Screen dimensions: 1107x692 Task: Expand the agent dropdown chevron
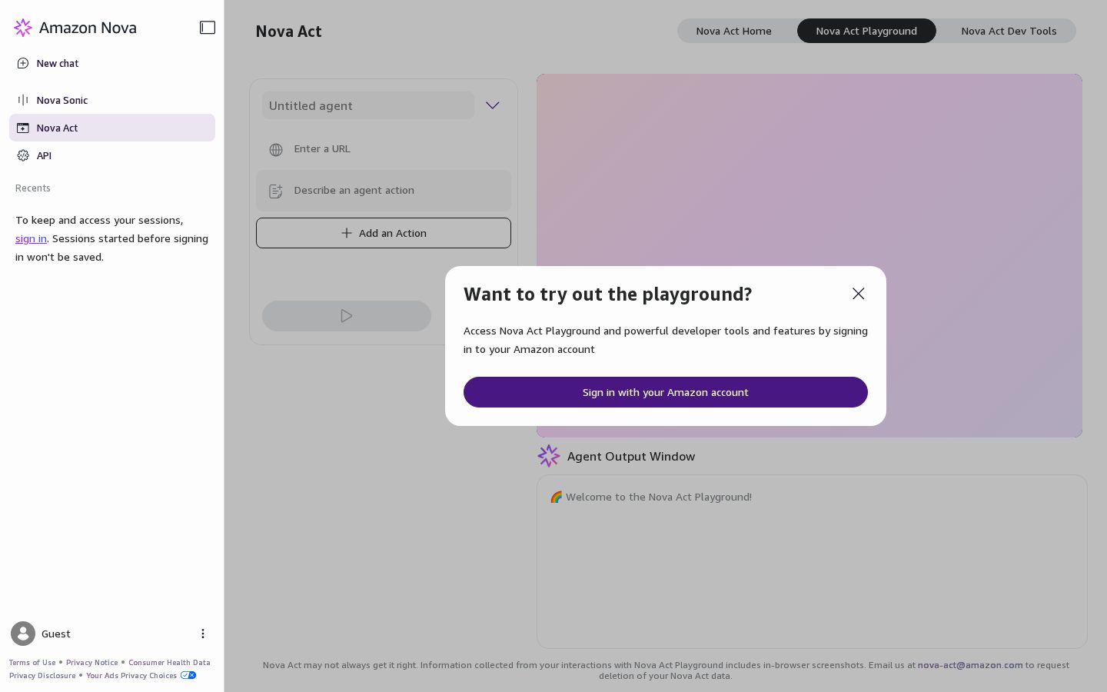[493, 105]
